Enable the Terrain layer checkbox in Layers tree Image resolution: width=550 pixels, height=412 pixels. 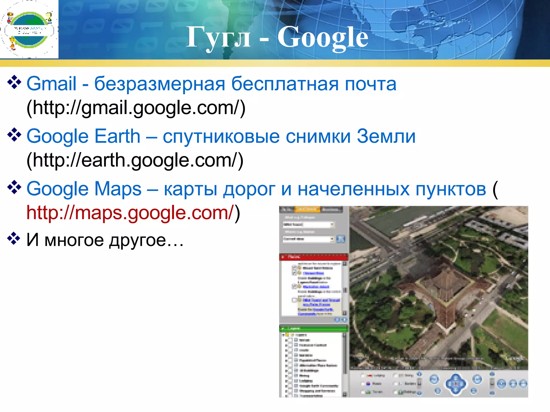pyautogui.click(x=290, y=340)
